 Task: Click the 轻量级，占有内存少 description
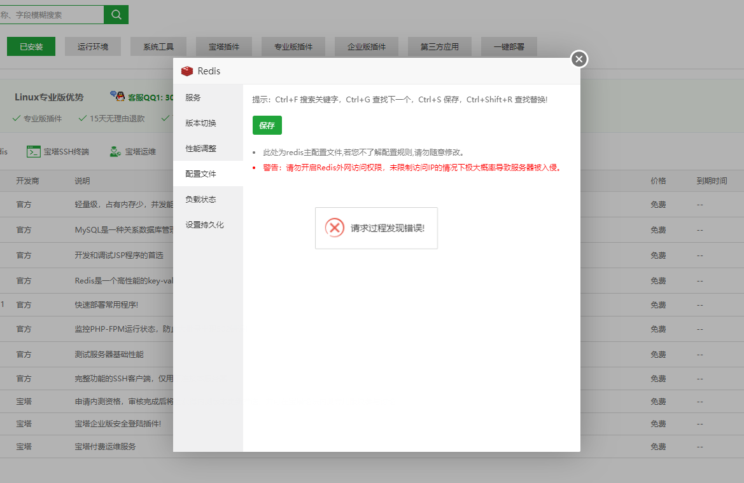point(124,204)
